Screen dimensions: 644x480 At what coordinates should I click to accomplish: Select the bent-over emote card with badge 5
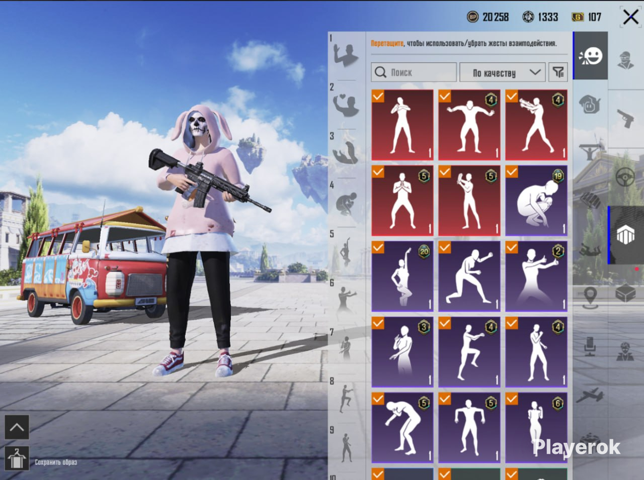click(403, 428)
